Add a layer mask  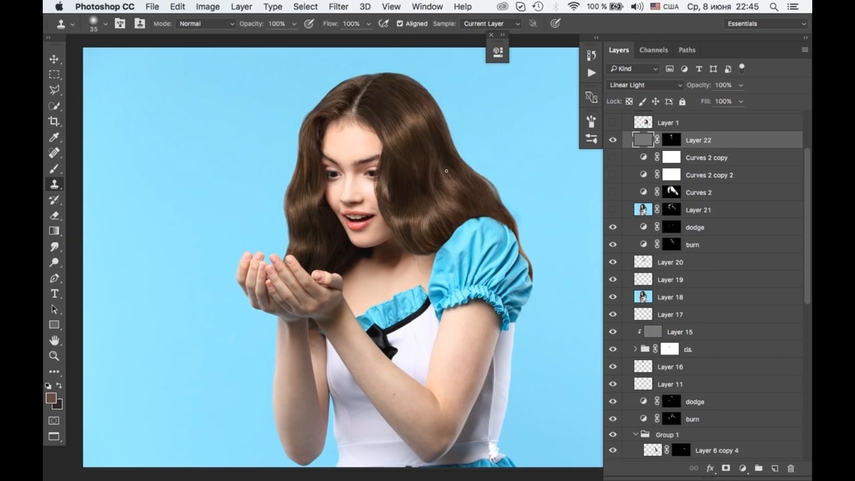click(726, 468)
